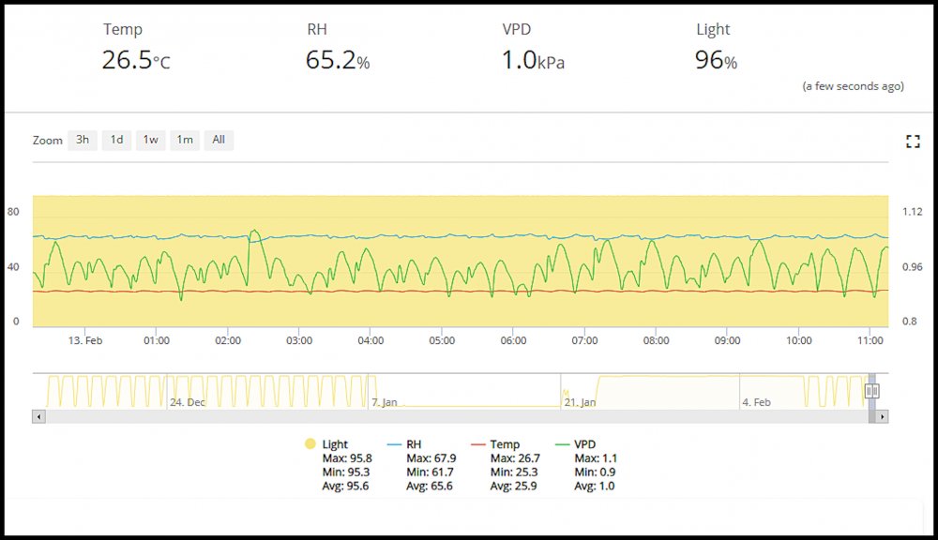
Task: Click the navigator scrollbar track
Action: coord(450,415)
